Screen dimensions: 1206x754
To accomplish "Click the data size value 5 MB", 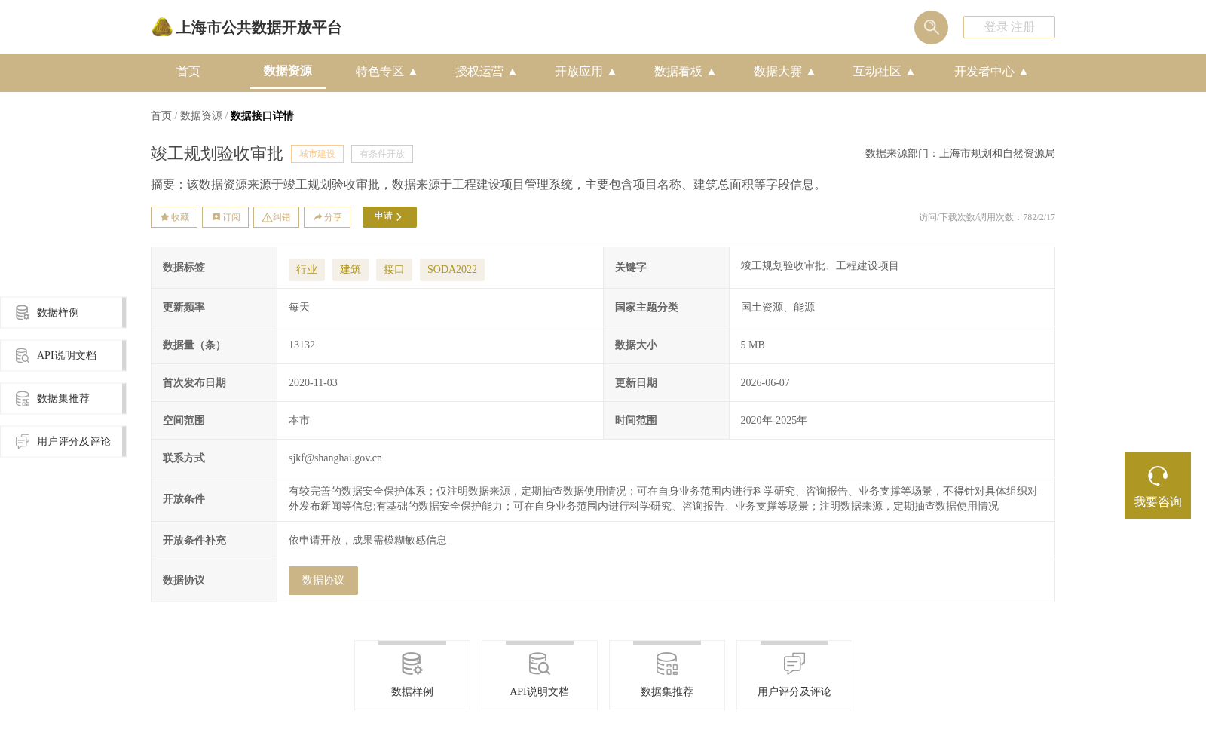I will click(x=753, y=345).
